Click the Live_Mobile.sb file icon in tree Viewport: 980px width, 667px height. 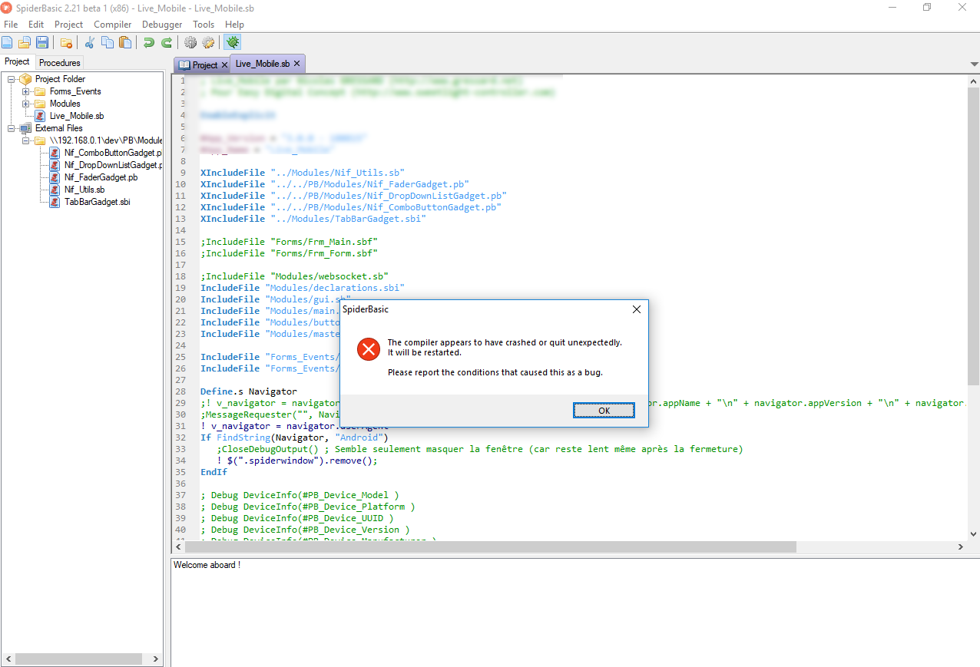[40, 116]
